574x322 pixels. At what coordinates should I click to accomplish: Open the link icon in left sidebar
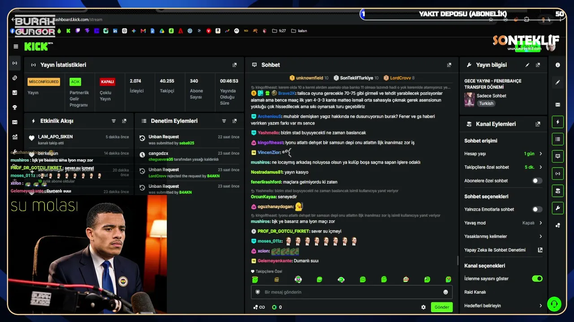tap(15, 78)
